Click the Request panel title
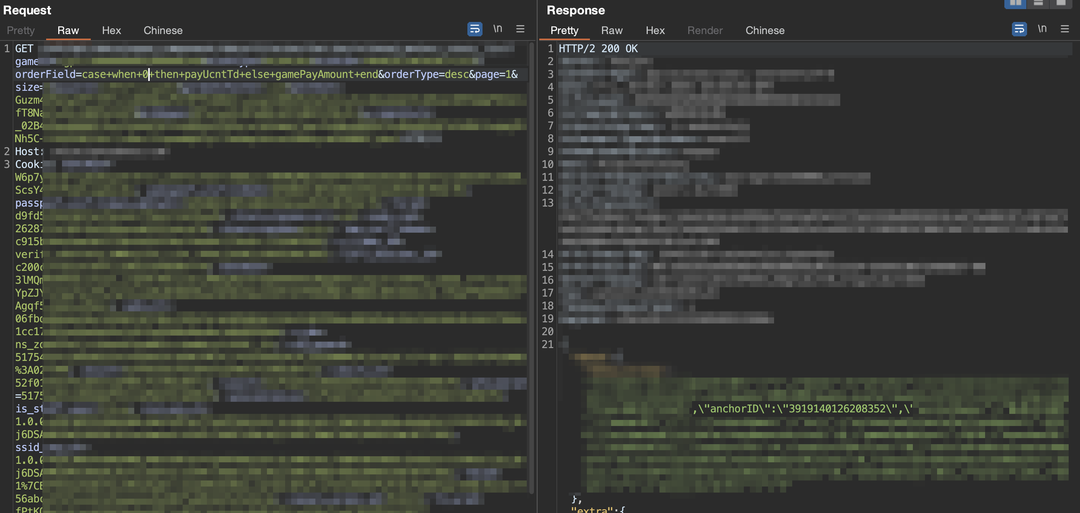The width and height of the screenshot is (1080, 513). (27, 10)
